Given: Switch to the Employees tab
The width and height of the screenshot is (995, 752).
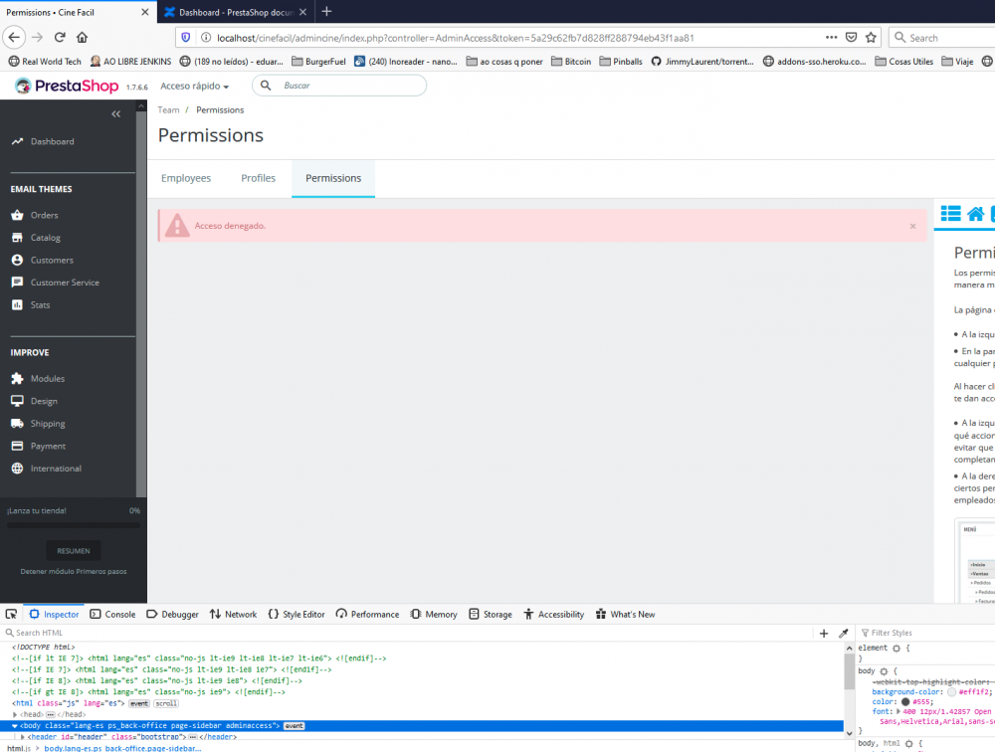Looking at the screenshot, I should [186, 178].
